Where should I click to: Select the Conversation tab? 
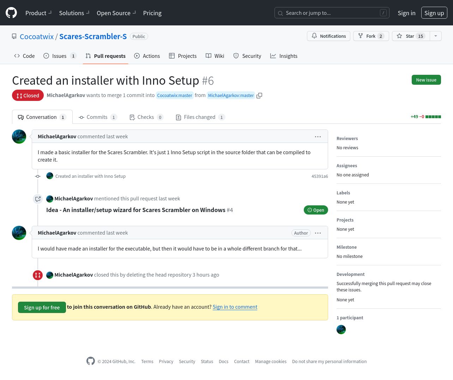coord(42,117)
